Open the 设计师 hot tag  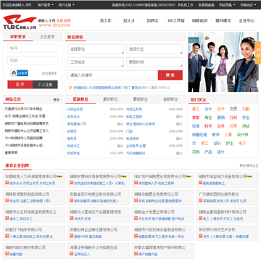point(242,135)
